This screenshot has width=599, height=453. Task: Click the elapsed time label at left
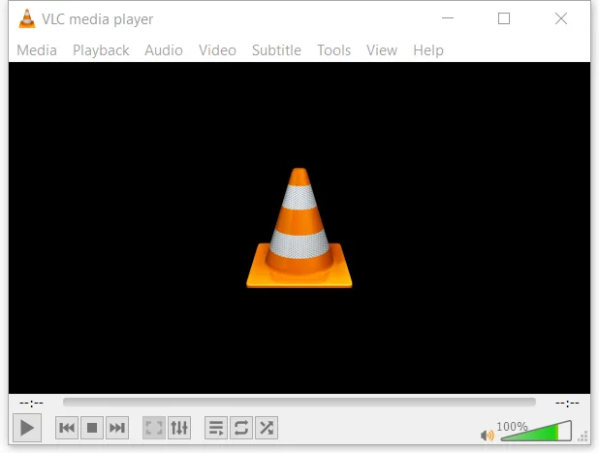(31, 403)
